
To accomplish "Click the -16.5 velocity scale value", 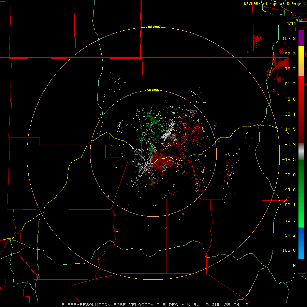I will (x=289, y=160).
